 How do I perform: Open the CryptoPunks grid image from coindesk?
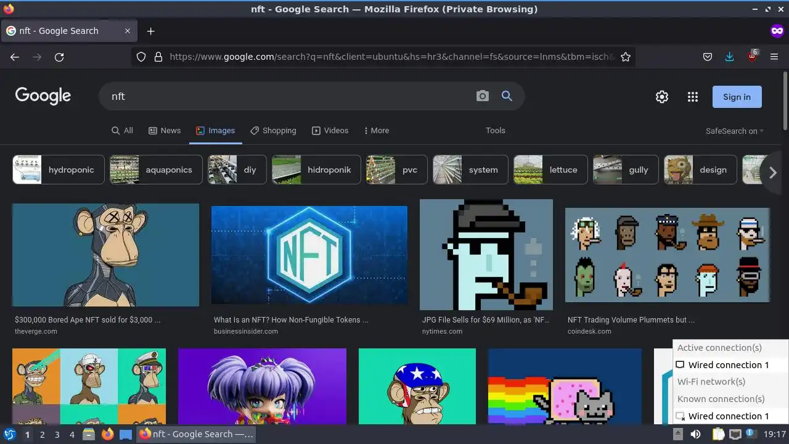(668, 255)
